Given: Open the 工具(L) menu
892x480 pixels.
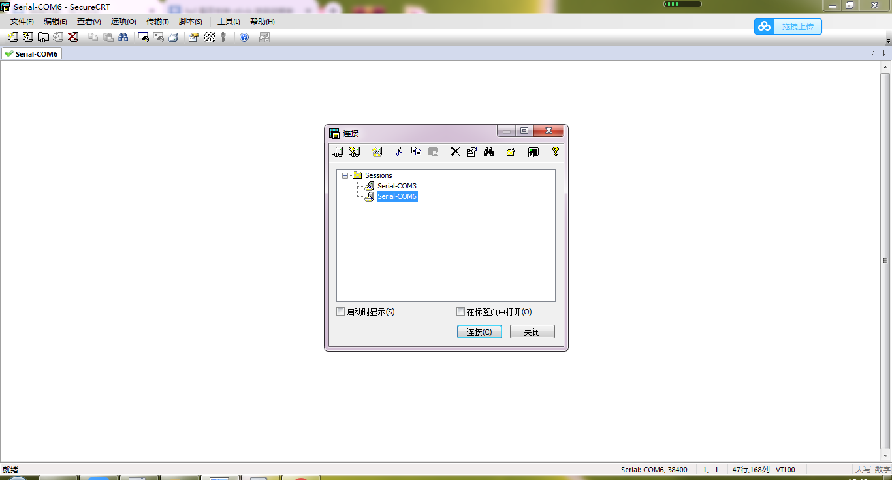Looking at the screenshot, I should tap(229, 22).
